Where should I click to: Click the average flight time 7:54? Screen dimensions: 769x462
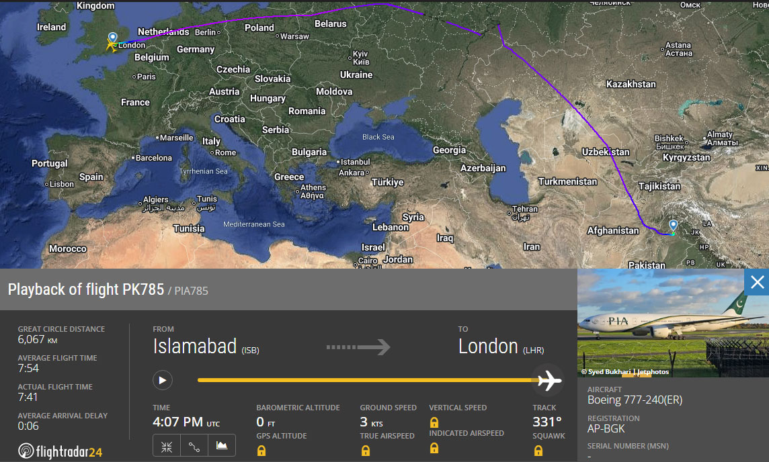click(28, 369)
